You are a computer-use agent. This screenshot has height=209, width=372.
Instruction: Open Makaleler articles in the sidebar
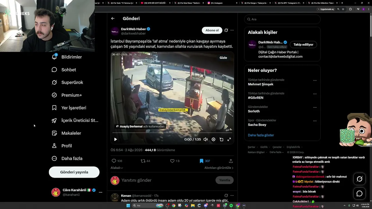(66, 133)
